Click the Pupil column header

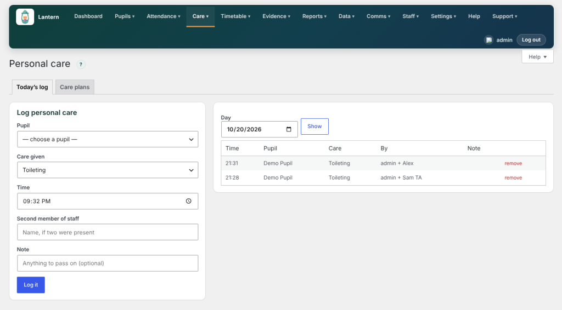tap(270, 148)
